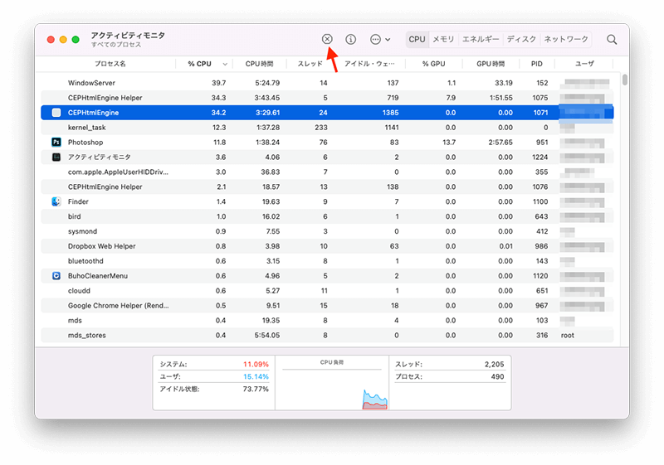Switch to the エネルギー tab

click(481, 39)
